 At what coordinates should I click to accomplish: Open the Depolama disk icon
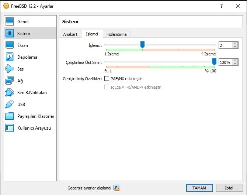click(10, 57)
